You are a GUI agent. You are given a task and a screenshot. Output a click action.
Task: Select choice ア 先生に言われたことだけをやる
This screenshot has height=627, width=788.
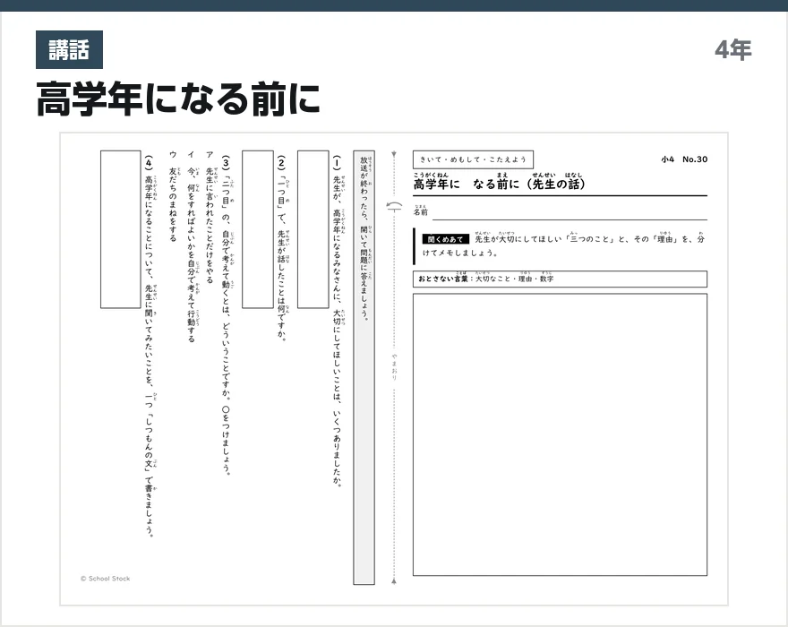(x=210, y=217)
